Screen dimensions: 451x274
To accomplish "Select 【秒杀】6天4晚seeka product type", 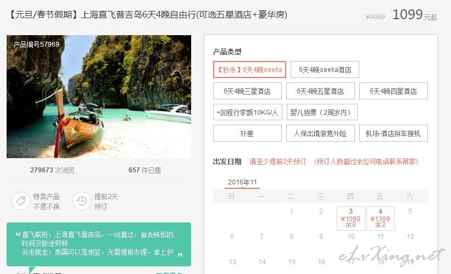I will click(249, 70).
